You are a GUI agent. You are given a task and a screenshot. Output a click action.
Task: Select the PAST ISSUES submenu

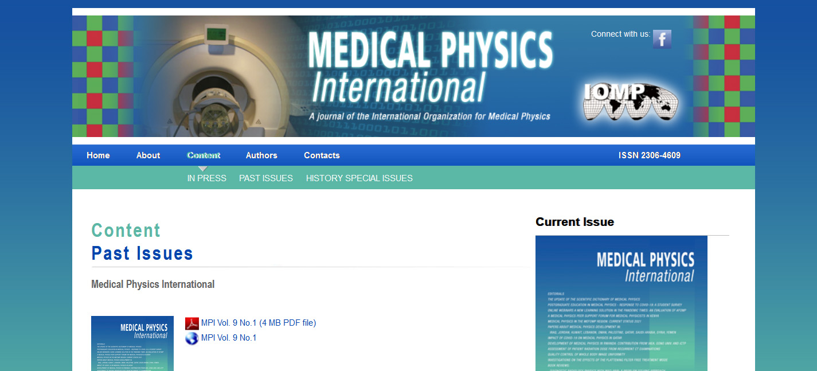[x=266, y=178]
